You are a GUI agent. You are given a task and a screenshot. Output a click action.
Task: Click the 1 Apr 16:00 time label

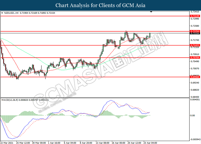coord(54,143)
